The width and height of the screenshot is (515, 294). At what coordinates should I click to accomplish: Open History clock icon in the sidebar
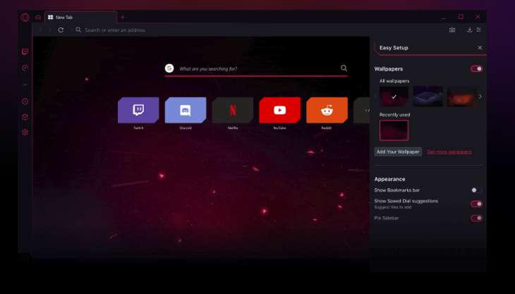tap(25, 102)
